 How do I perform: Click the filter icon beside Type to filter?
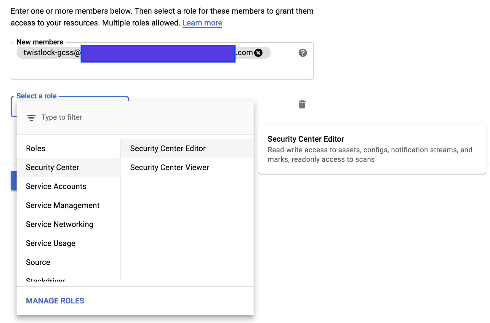point(31,118)
